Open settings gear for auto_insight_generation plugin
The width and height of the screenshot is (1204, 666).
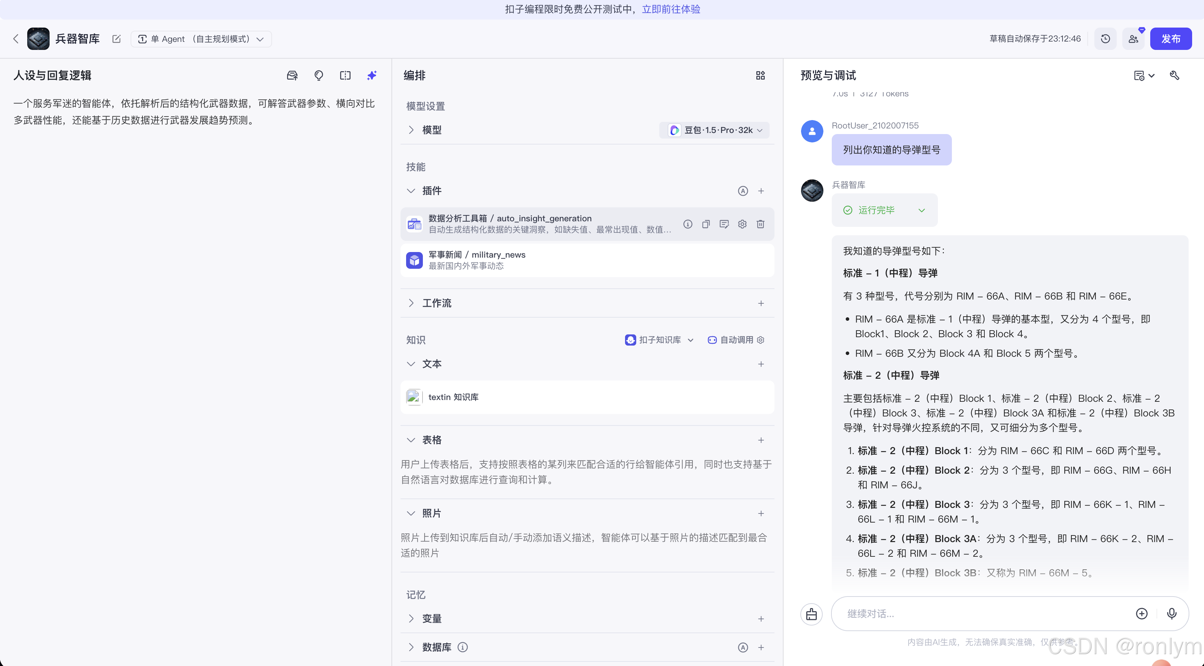click(742, 224)
